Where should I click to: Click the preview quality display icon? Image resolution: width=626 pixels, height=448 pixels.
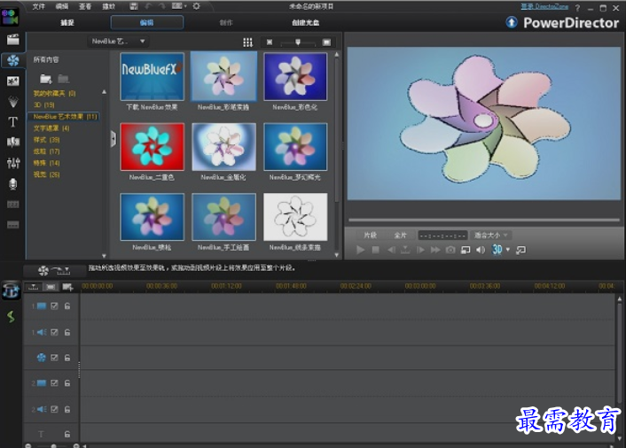466,250
